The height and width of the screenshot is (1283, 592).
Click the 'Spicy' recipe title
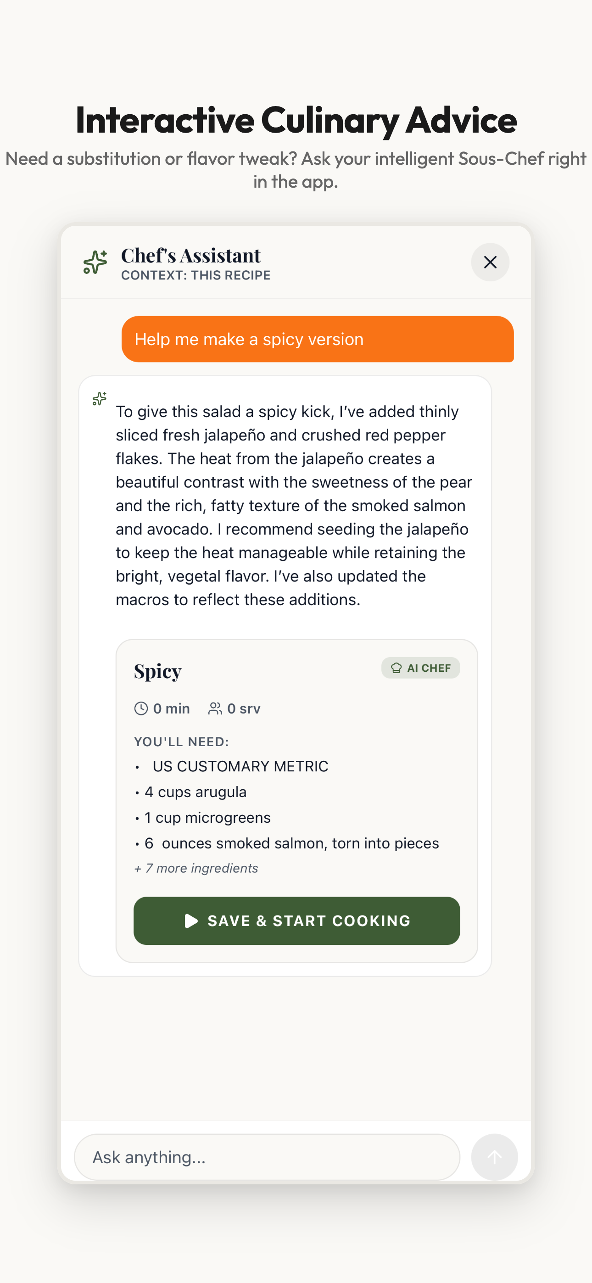click(x=157, y=671)
